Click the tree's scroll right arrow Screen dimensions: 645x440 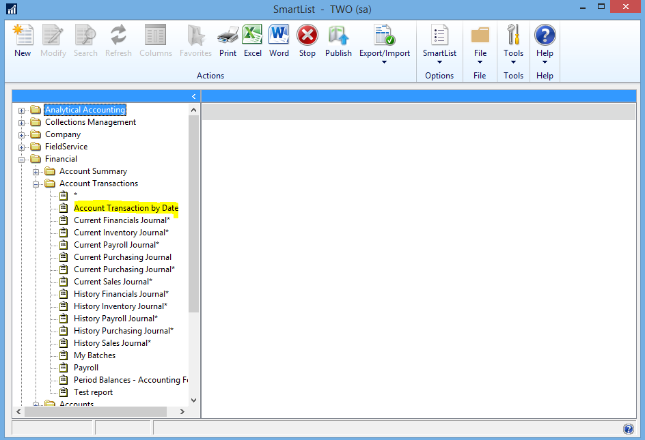(x=182, y=411)
